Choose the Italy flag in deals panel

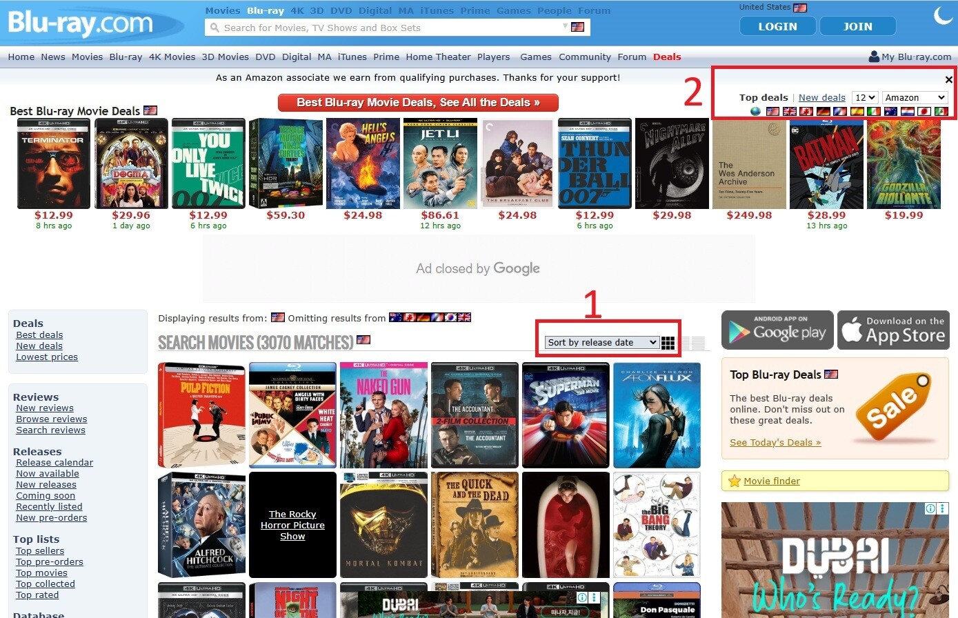pyautogui.click(x=874, y=111)
